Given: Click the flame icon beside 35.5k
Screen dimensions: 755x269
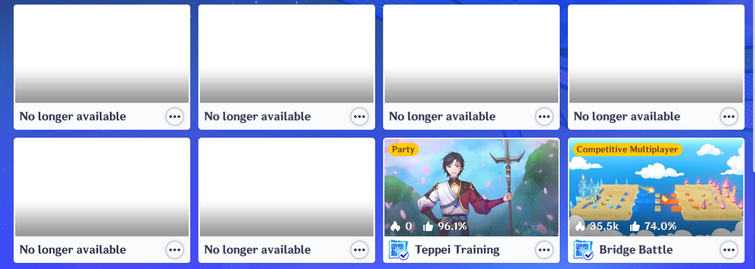Looking at the screenshot, I should click(580, 226).
